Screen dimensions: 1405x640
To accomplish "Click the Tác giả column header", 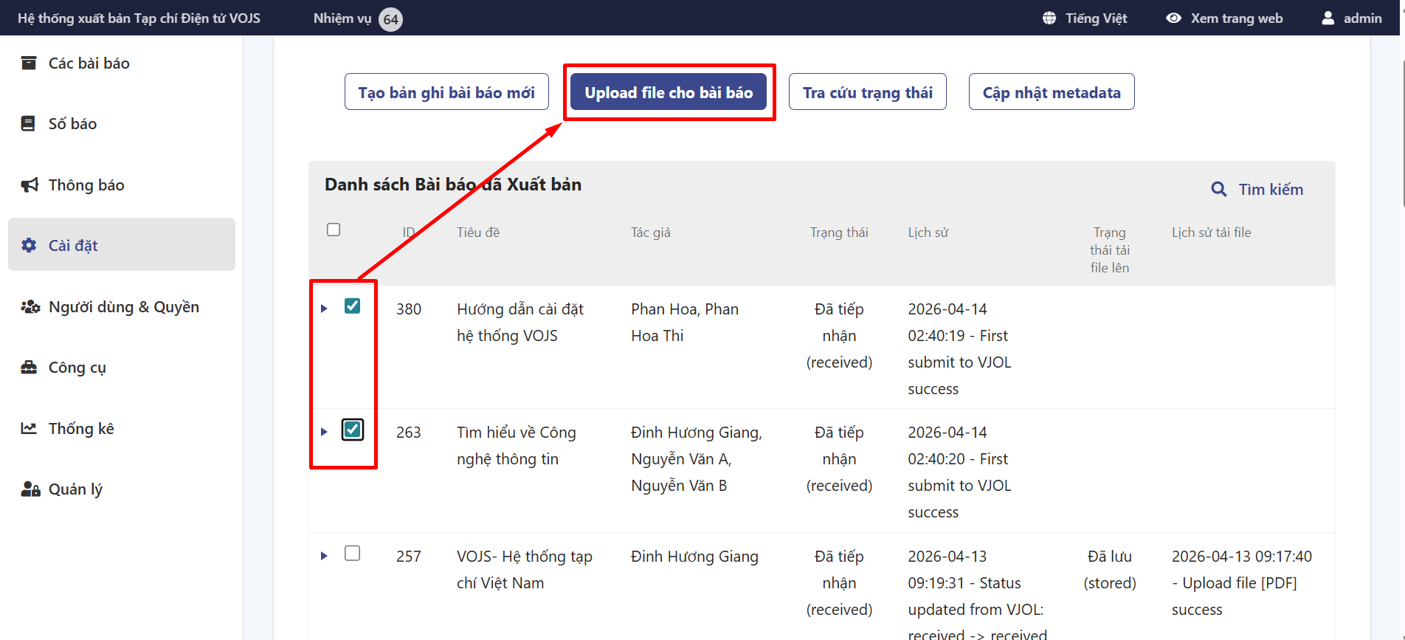I will tap(651, 233).
